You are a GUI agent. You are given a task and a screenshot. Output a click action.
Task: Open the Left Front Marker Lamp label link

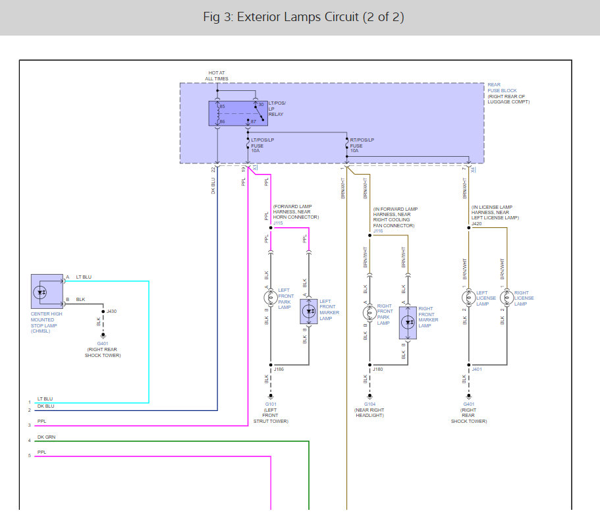[329, 310]
